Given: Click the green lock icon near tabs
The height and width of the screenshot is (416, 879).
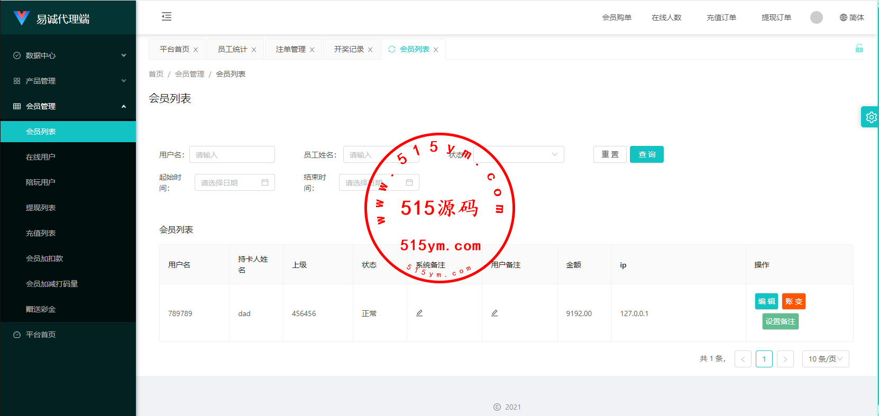Looking at the screenshot, I should pos(859,49).
